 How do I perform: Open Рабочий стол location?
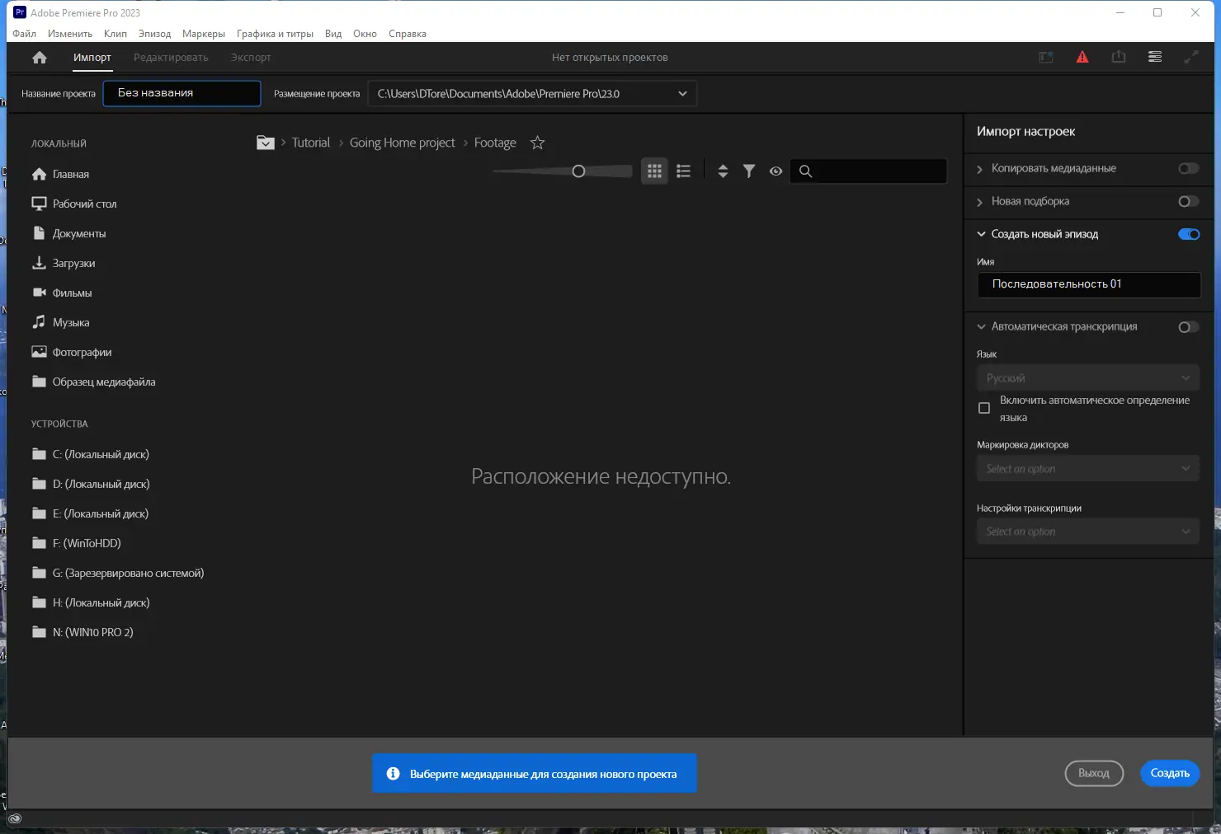pyautogui.click(x=74, y=204)
